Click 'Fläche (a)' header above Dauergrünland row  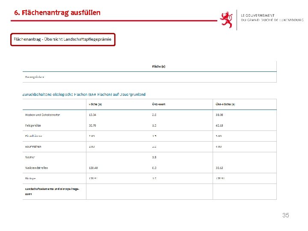[159, 67]
